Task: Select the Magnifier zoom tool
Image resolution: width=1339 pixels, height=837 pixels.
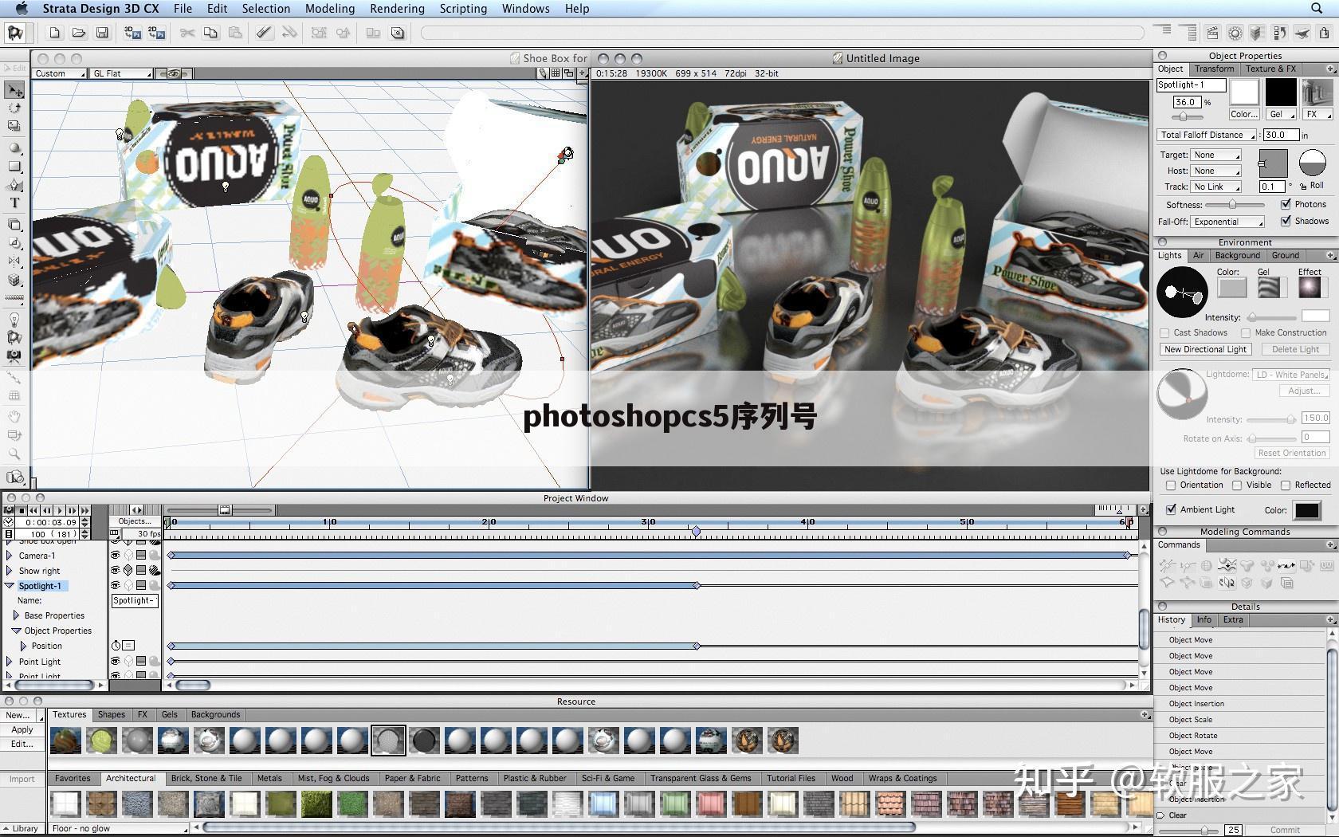Action: (14, 454)
